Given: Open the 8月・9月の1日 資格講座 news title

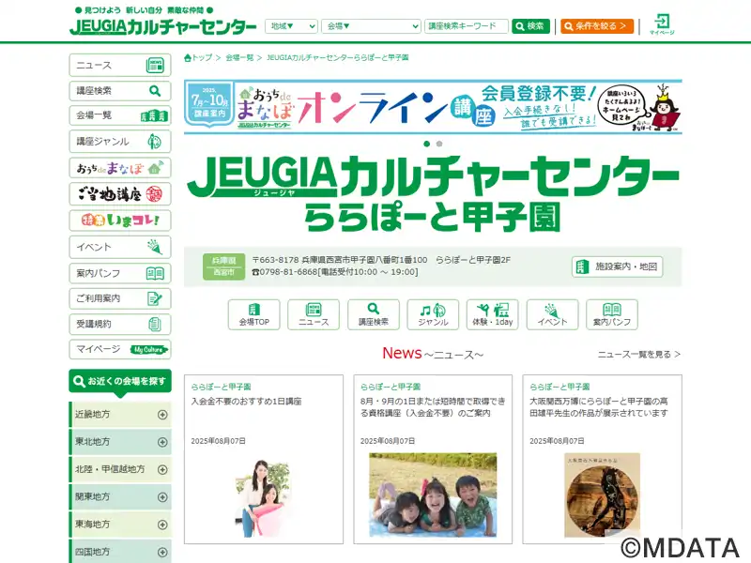Looking at the screenshot, I should pos(433,407).
